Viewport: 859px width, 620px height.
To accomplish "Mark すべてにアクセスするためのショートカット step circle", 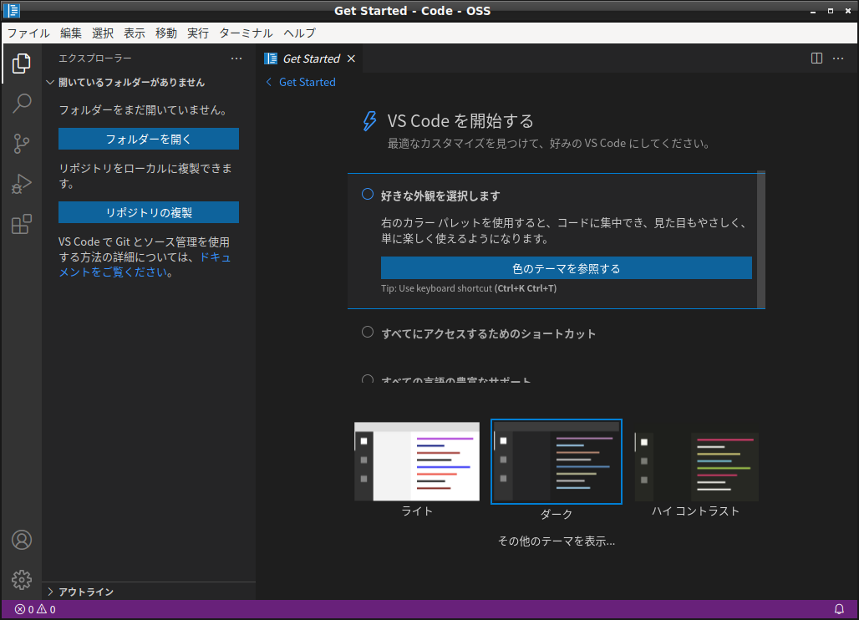I will point(368,332).
